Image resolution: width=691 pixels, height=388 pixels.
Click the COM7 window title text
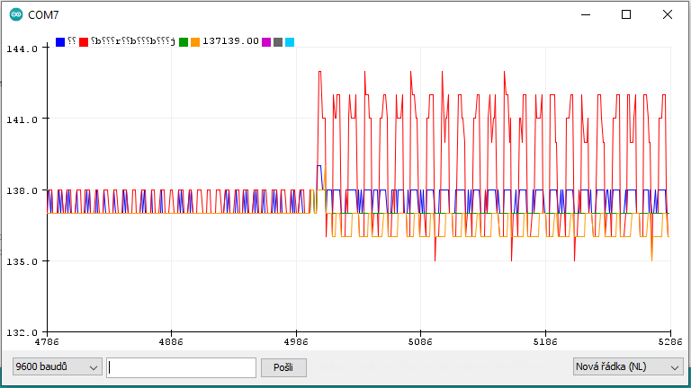[45, 14]
